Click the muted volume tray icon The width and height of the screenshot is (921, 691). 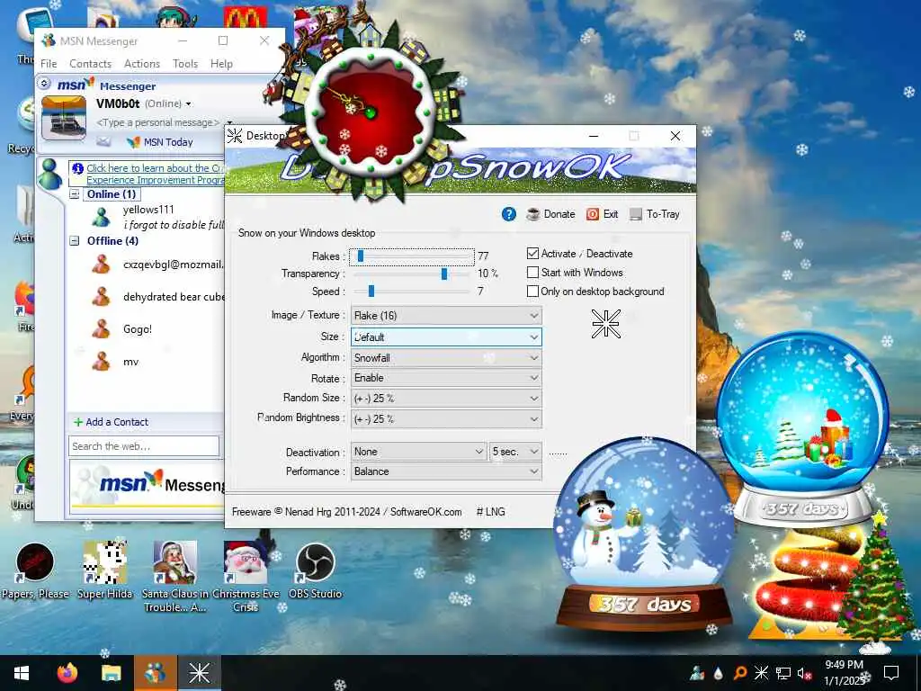(805, 673)
